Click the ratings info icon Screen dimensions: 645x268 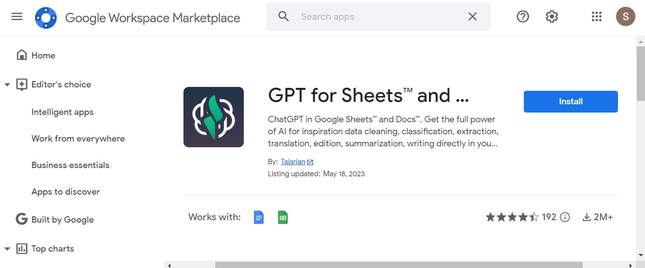(565, 217)
